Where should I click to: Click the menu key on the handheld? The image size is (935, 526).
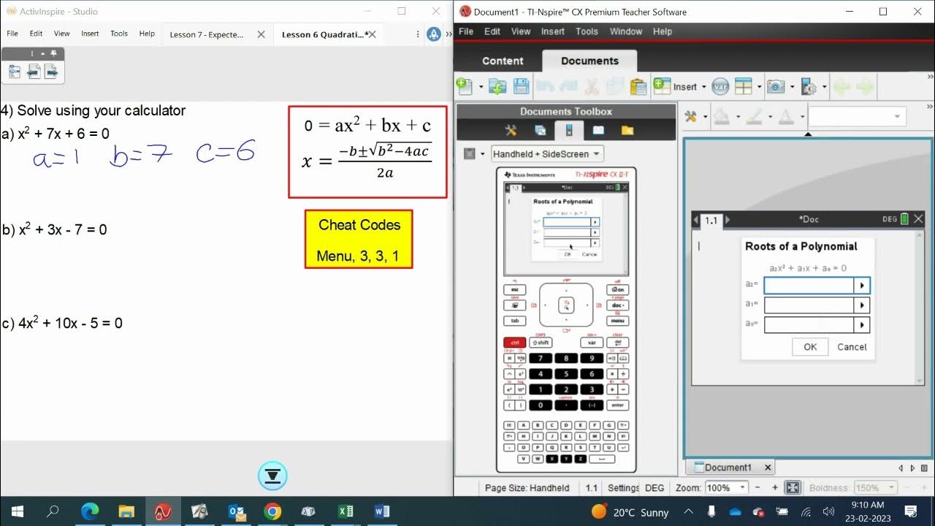click(x=618, y=321)
